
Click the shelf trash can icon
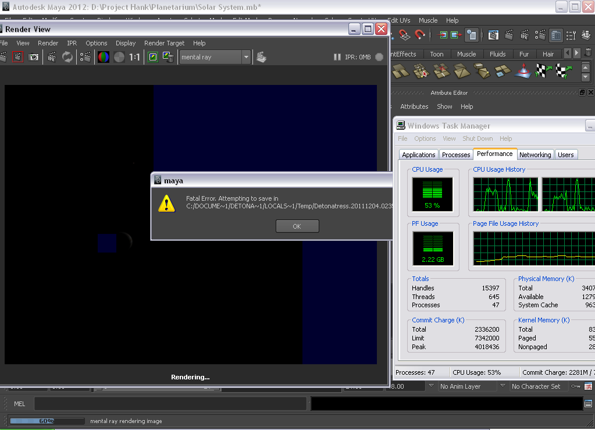[x=588, y=52]
